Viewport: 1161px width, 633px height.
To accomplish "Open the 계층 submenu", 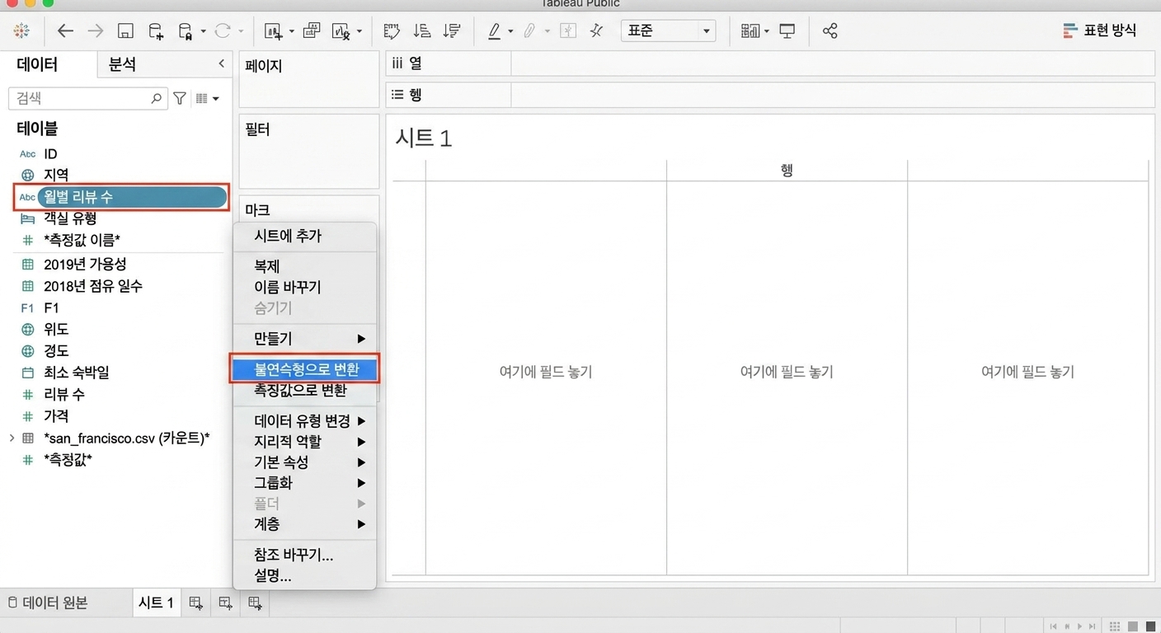I will (305, 523).
